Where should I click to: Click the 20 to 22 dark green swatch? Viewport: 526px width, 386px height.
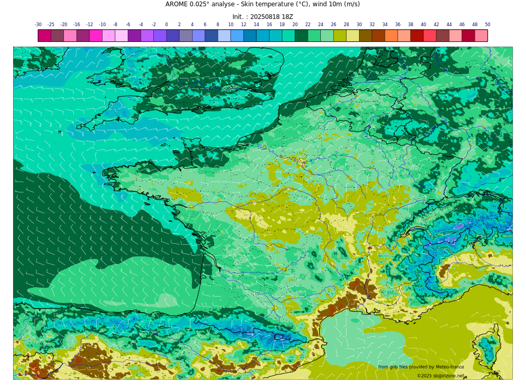[301, 36]
